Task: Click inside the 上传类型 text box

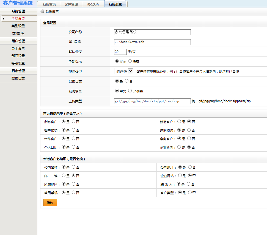Action: tap(152, 101)
